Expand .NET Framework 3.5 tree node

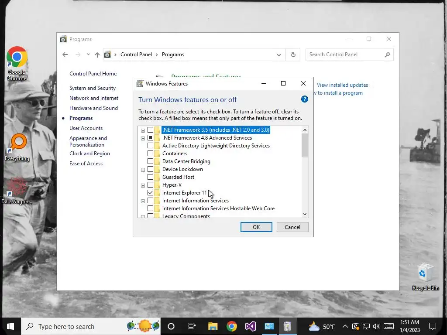(x=143, y=130)
